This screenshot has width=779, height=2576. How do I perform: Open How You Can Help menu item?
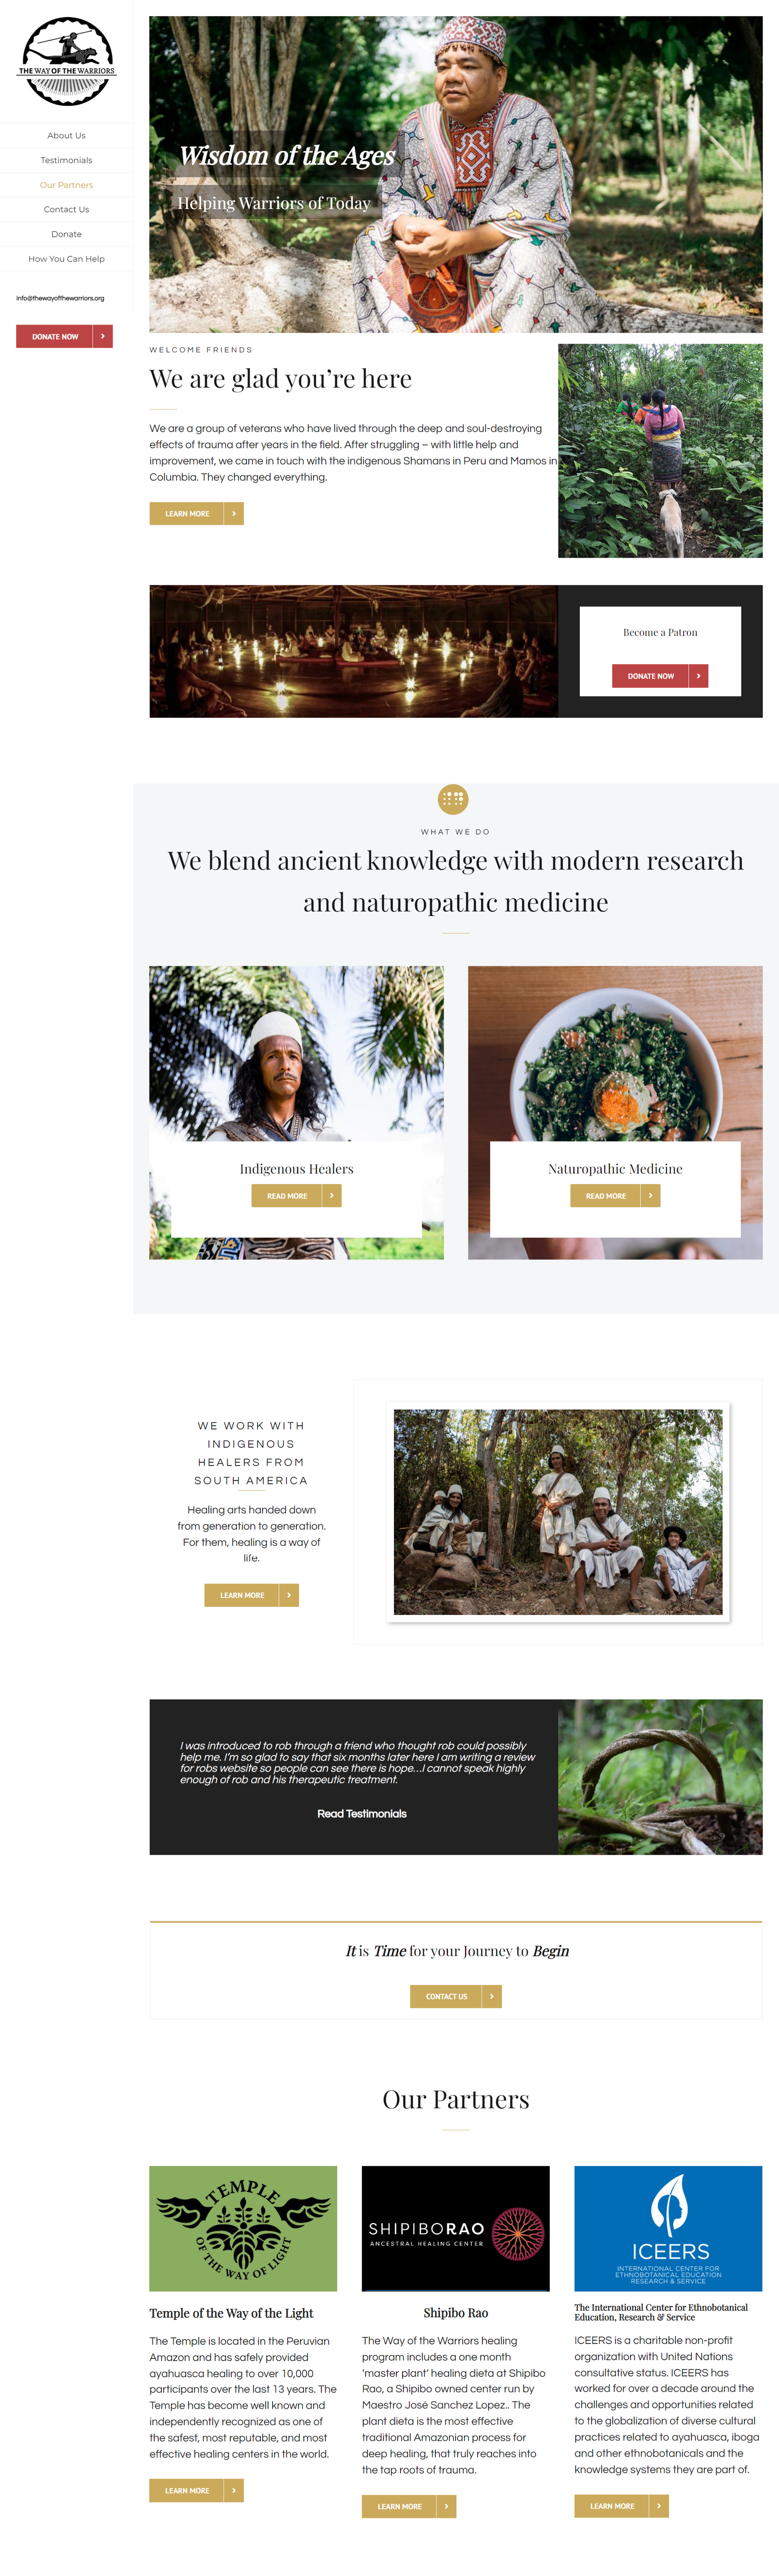(66, 259)
